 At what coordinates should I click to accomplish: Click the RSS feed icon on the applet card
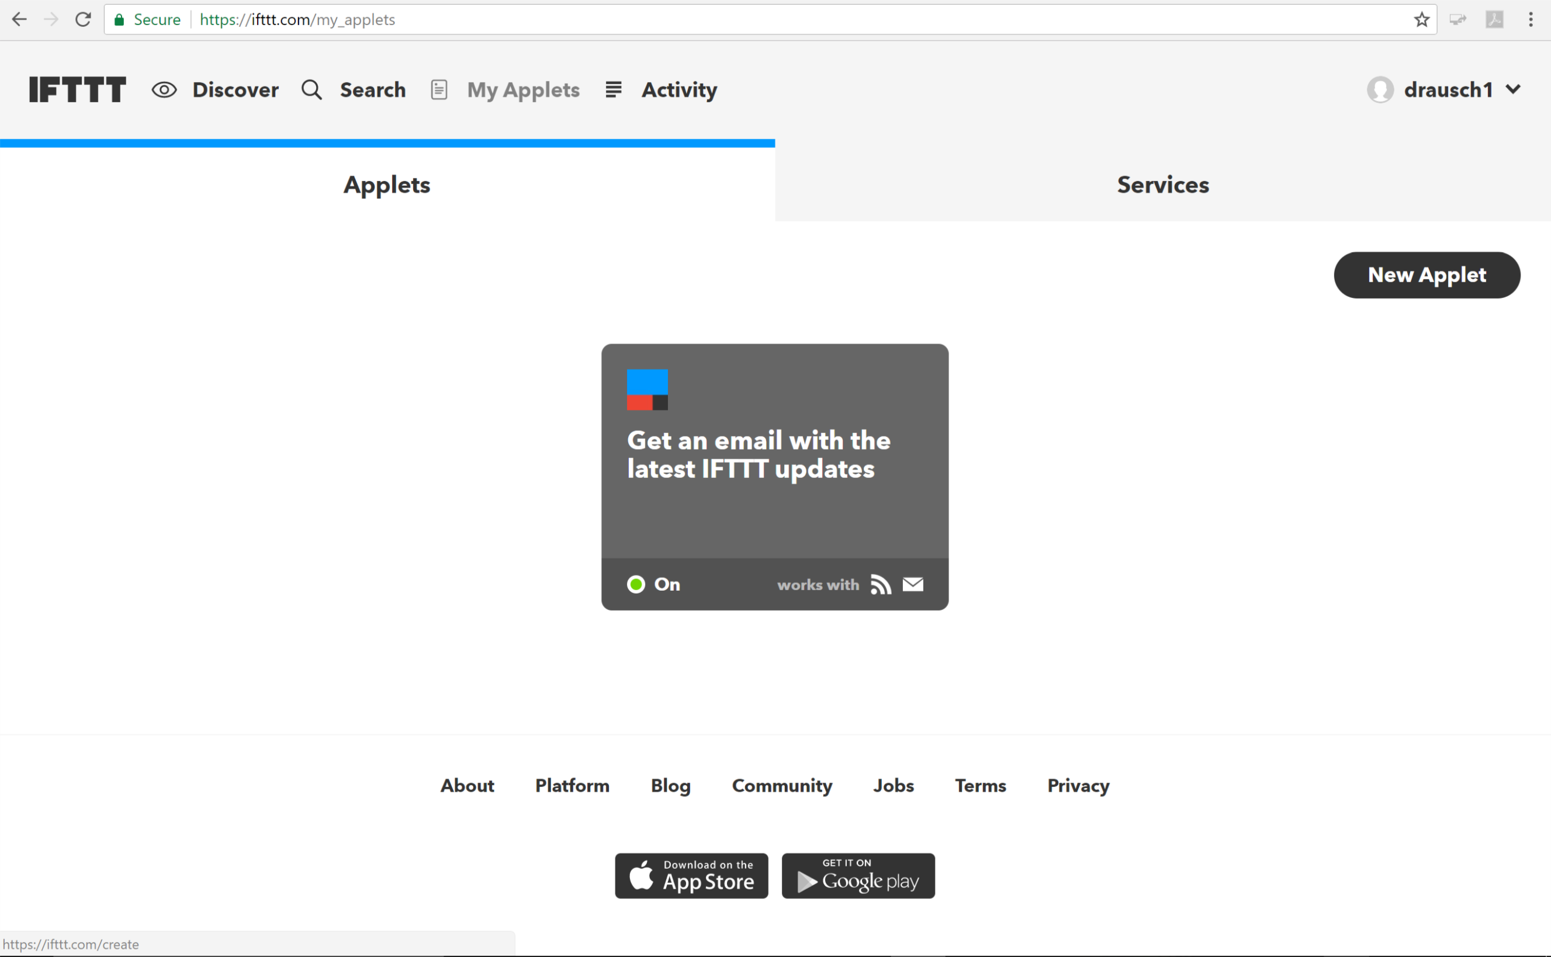(881, 584)
